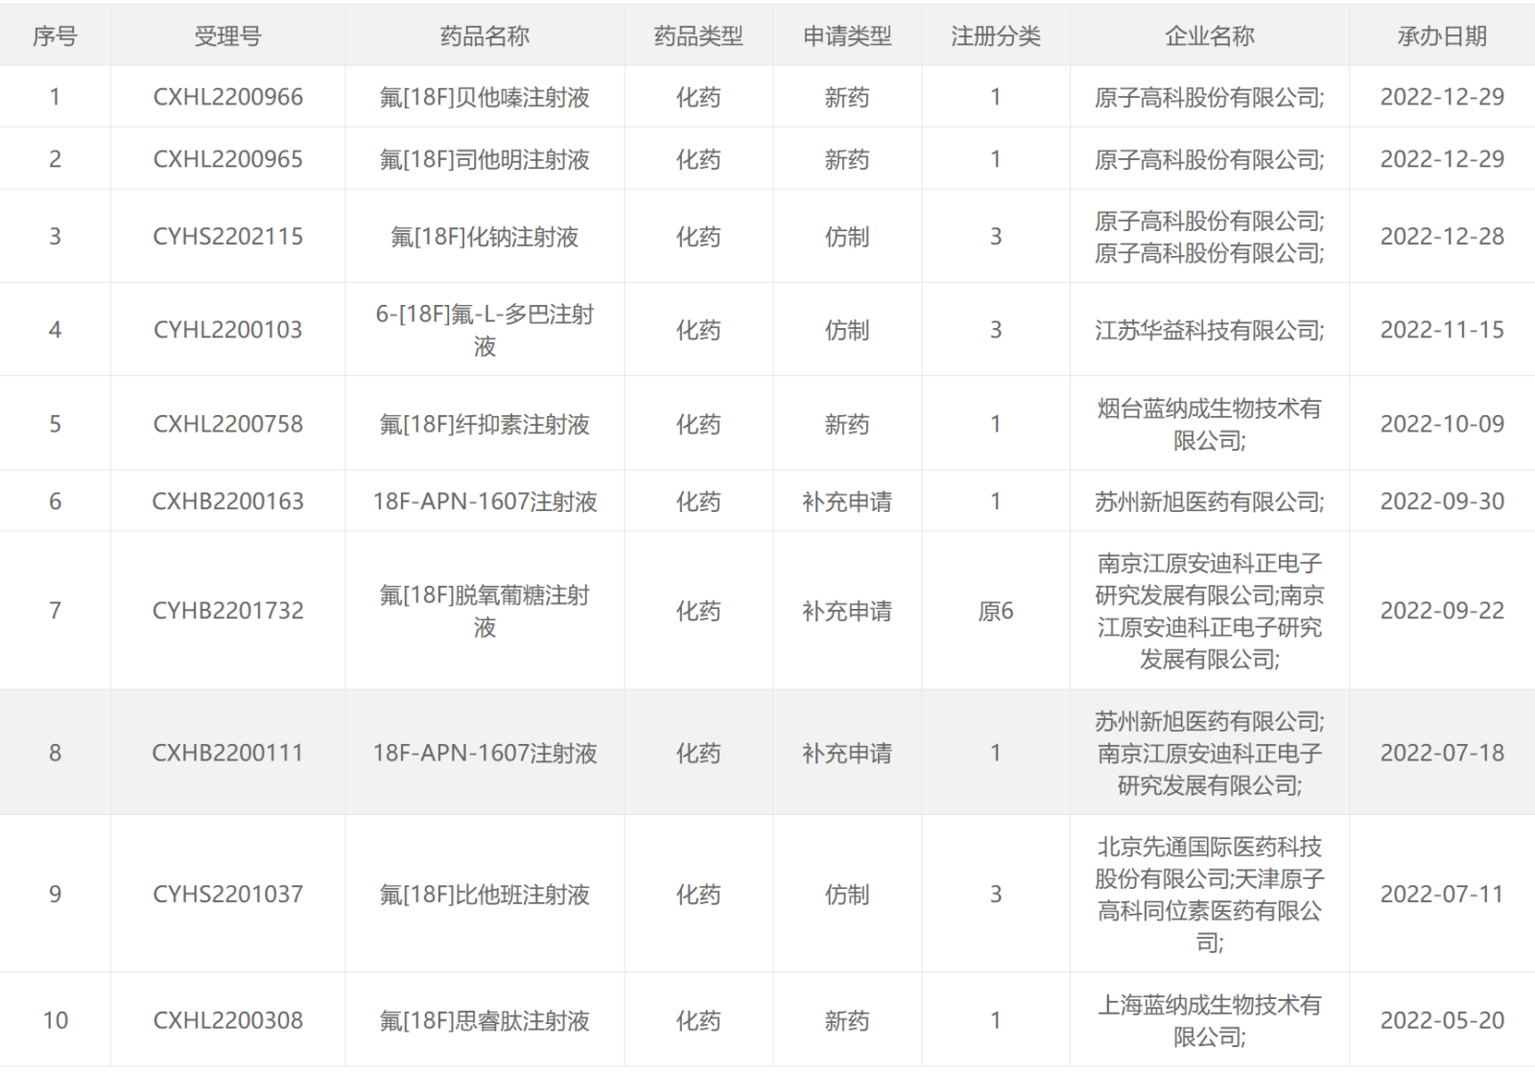Click the 6-[18F]氟-L-多巴注射液 drug name
The height and width of the screenshot is (1072, 1535).
click(484, 330)
